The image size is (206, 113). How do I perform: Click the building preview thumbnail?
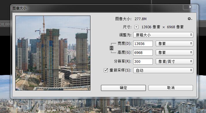(x=53, y=53)
